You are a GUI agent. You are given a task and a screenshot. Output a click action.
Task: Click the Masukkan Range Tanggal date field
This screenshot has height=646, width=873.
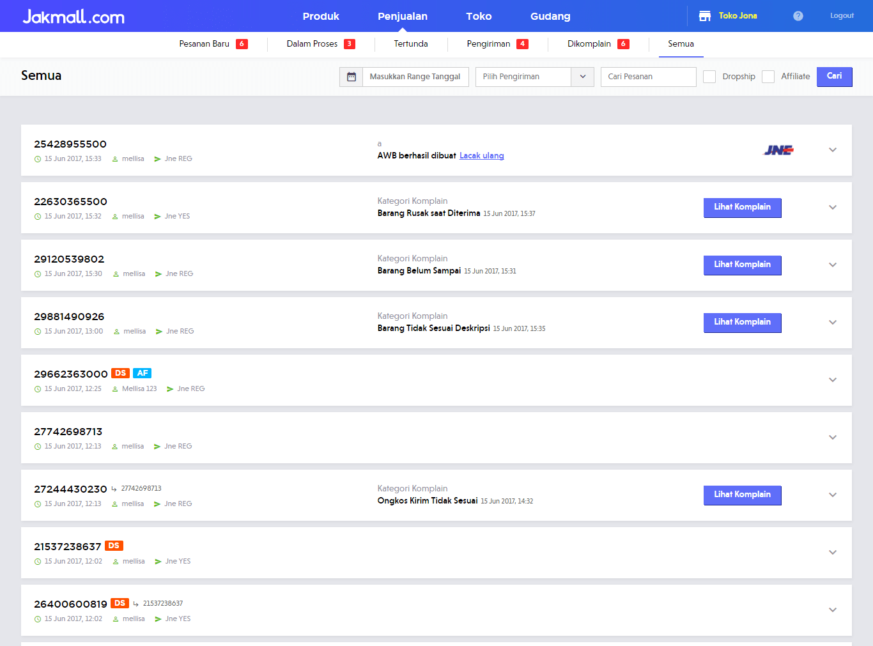(x=416, y=77)
